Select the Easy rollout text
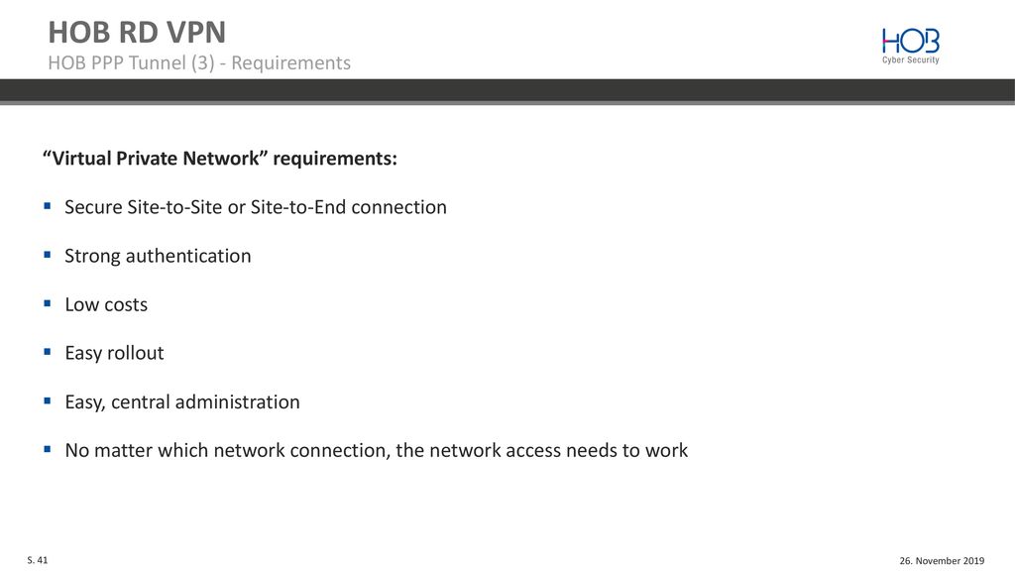Screen dimensions: 1015x571 [115, 354]
